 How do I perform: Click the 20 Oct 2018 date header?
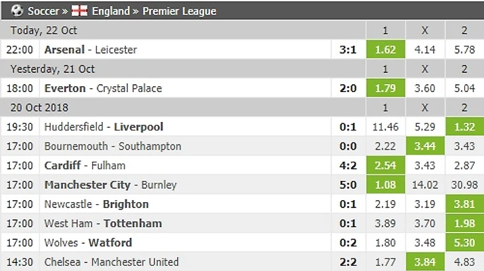(x=36, y=107)
